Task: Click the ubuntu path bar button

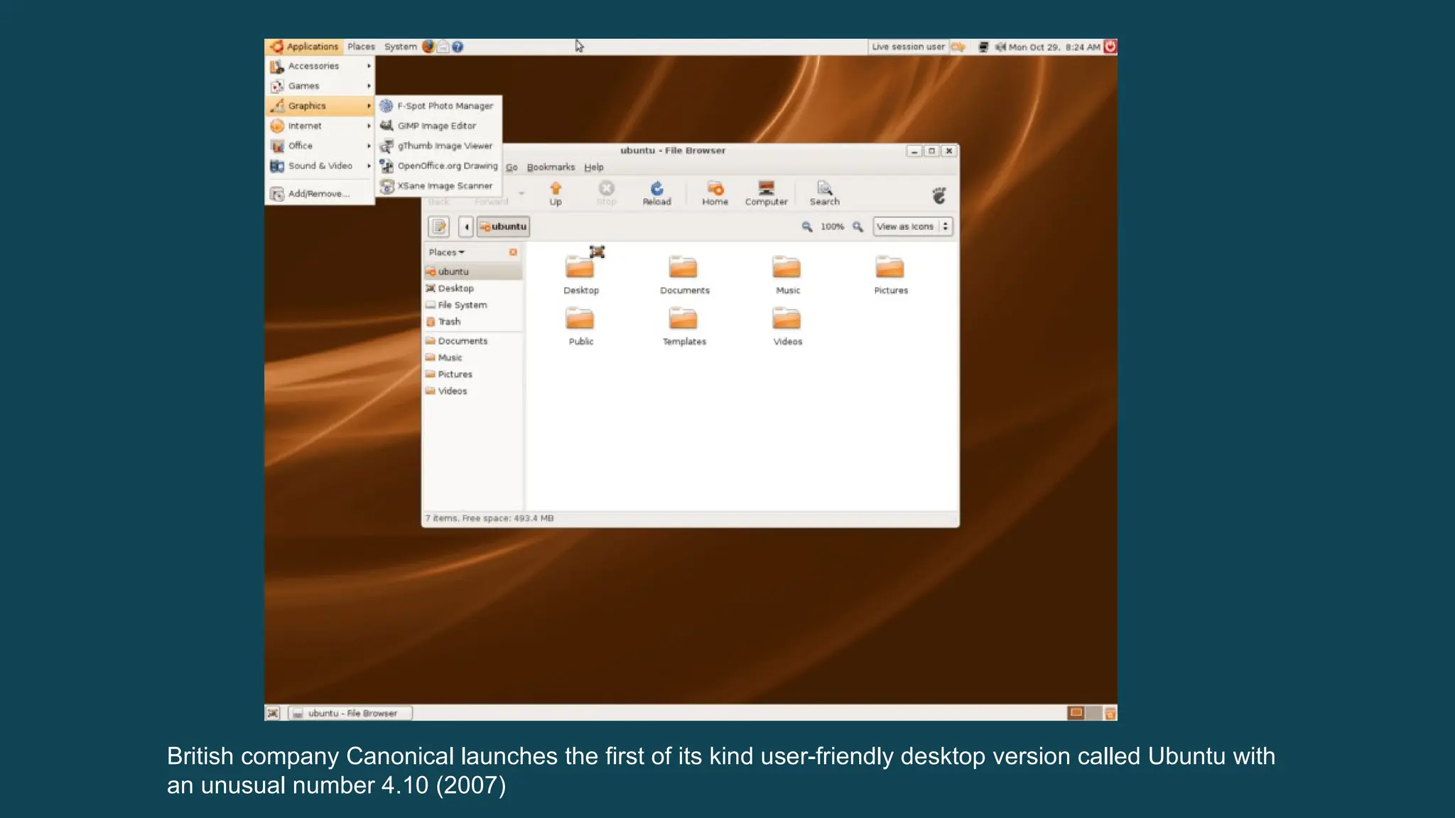Action: [503, 227]
